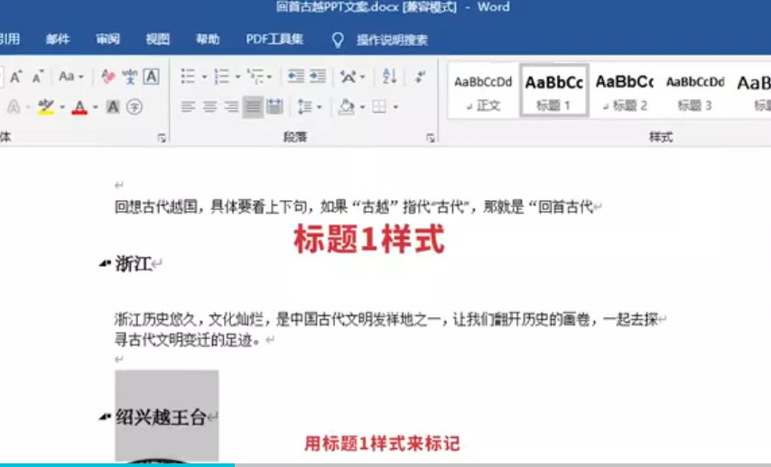This screenshot has width=771, height=467.
Task: Apply bullet list formatting
Action: pos(188,76)
